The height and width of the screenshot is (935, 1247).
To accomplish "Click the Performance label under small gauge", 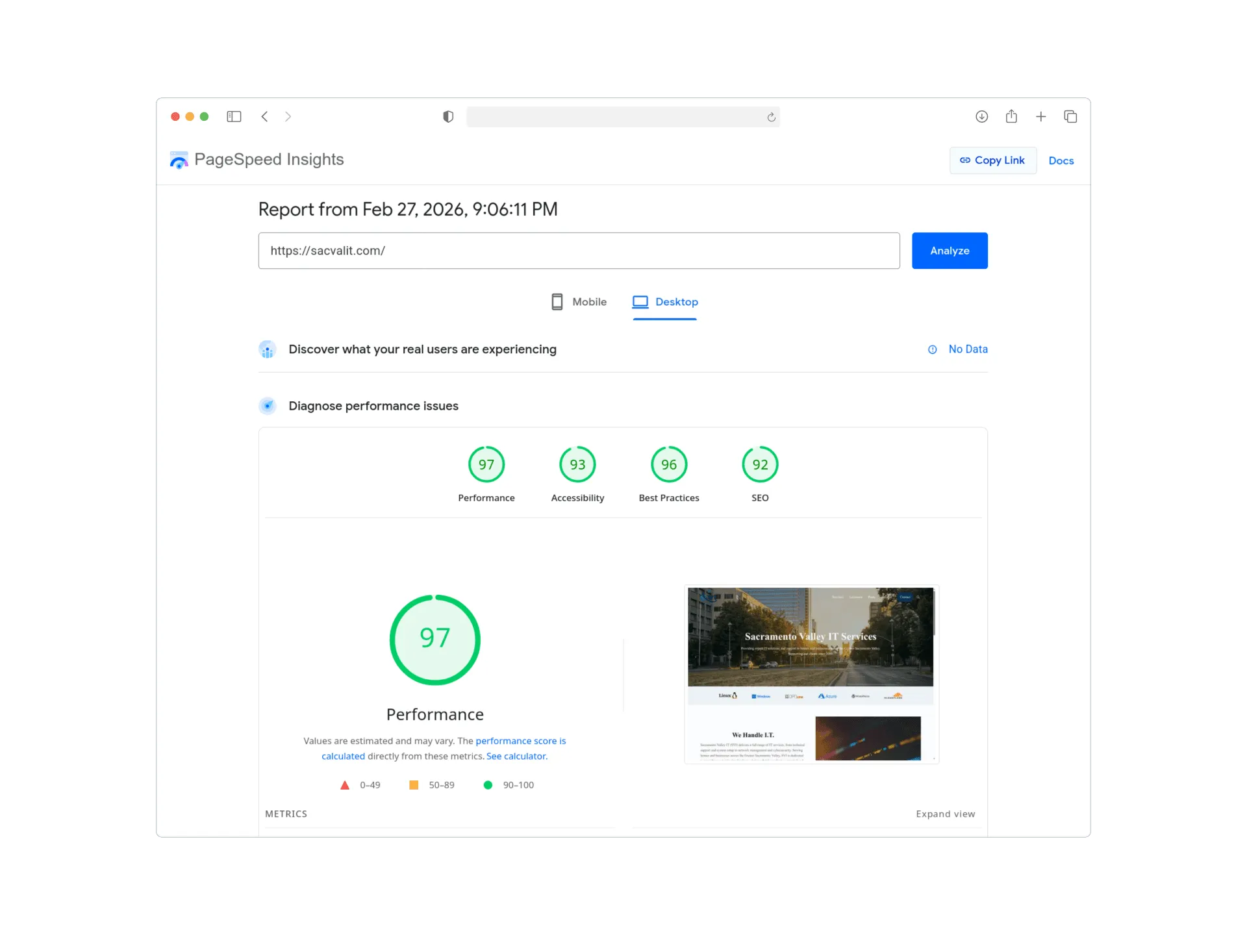I will 486,498.
